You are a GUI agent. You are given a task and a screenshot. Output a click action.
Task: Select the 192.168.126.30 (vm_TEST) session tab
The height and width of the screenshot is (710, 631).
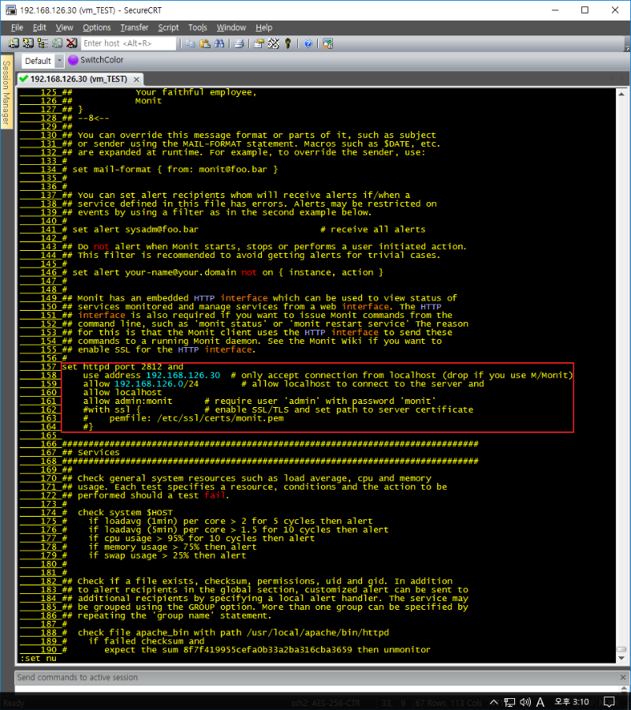pyautogui.click(x=77, y=79)
